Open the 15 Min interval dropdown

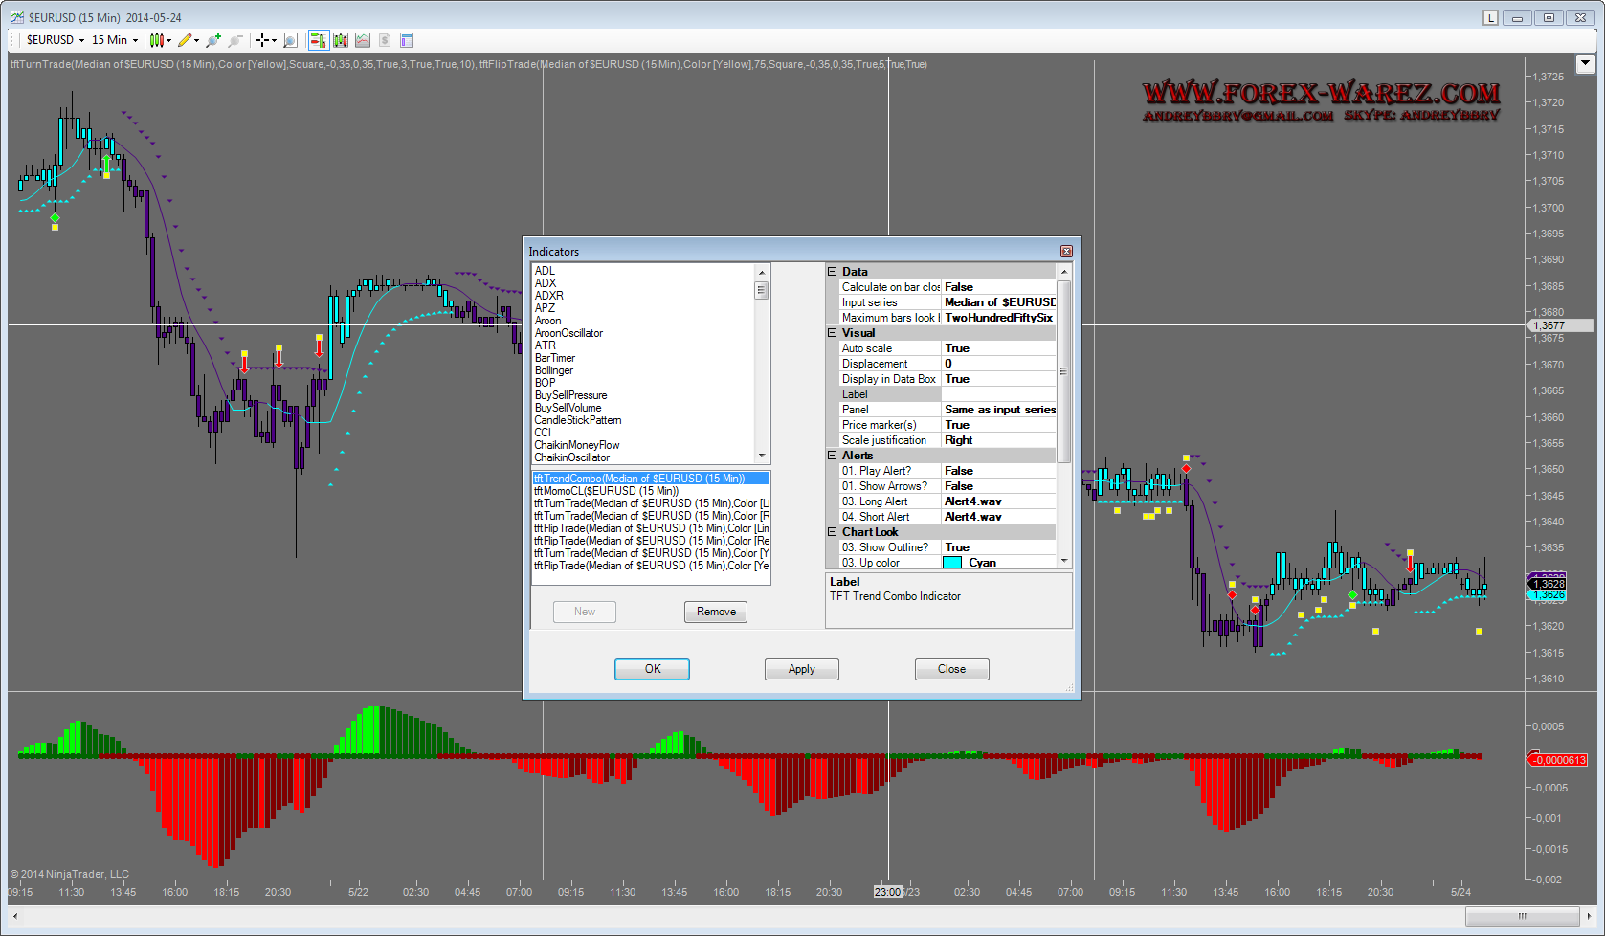tap(115, 40)
